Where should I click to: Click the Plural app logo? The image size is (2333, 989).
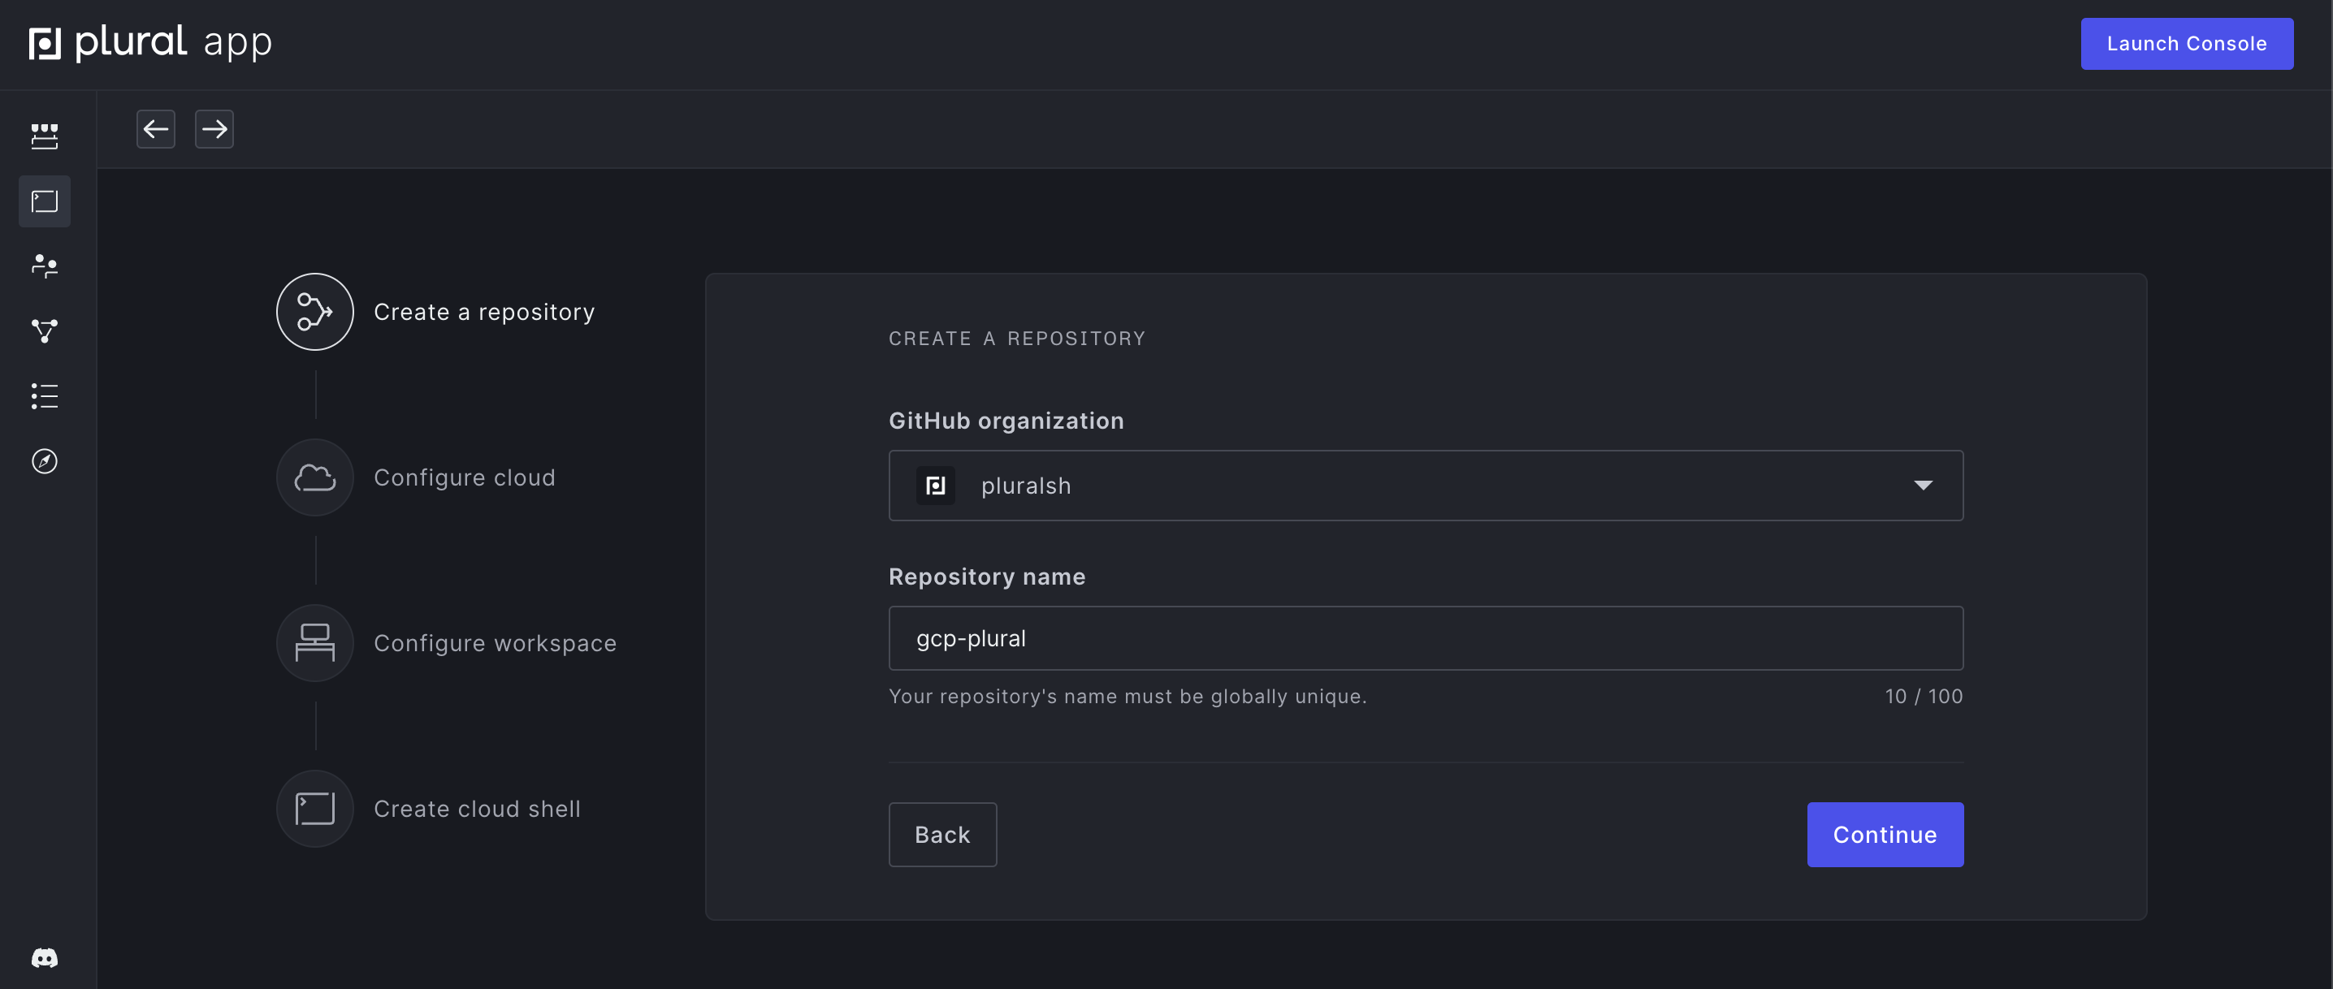(150, 42)
